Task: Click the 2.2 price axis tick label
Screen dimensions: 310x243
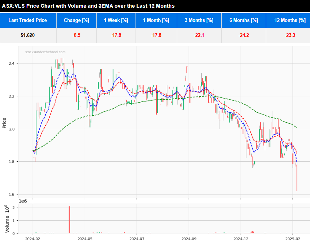Action: click(11, 96)
